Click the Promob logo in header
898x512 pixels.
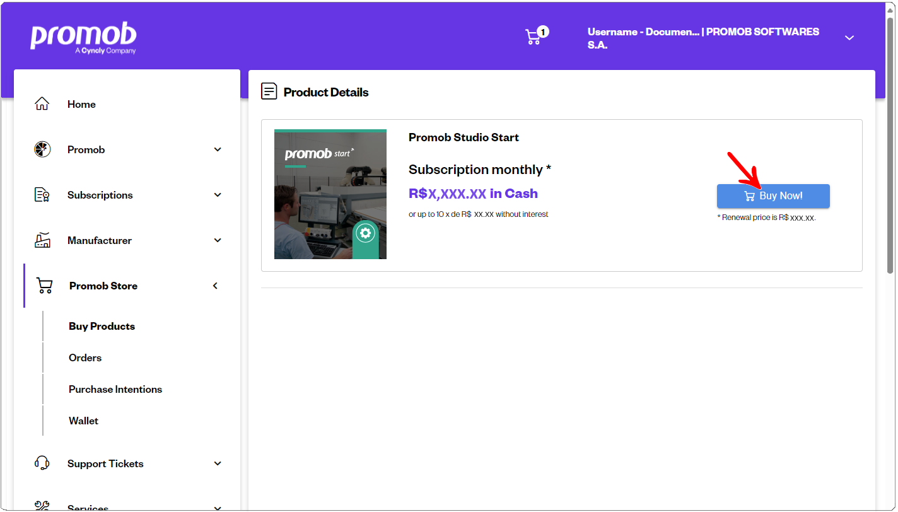tap(83, 37)
